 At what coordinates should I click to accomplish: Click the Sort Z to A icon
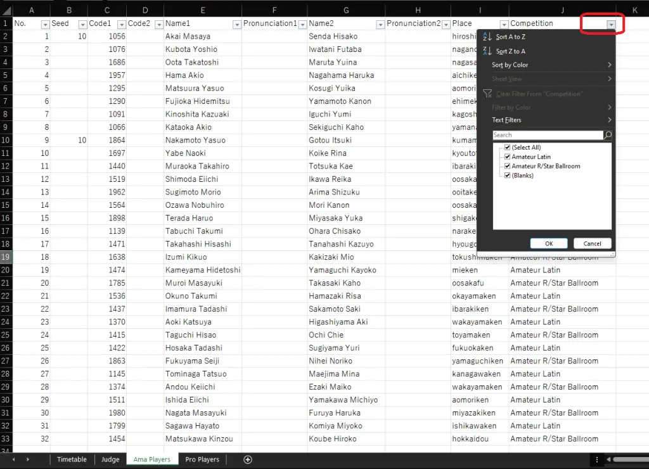pyautogui.click(x=487, y=51)
